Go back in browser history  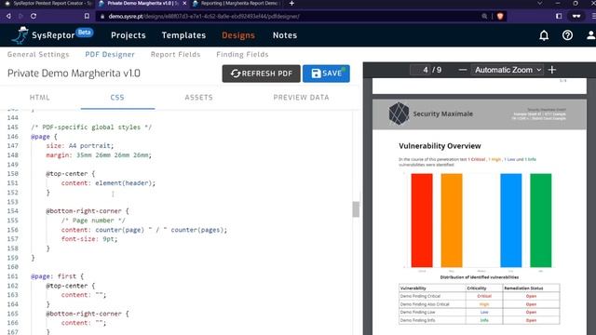(x=8, y=17)
